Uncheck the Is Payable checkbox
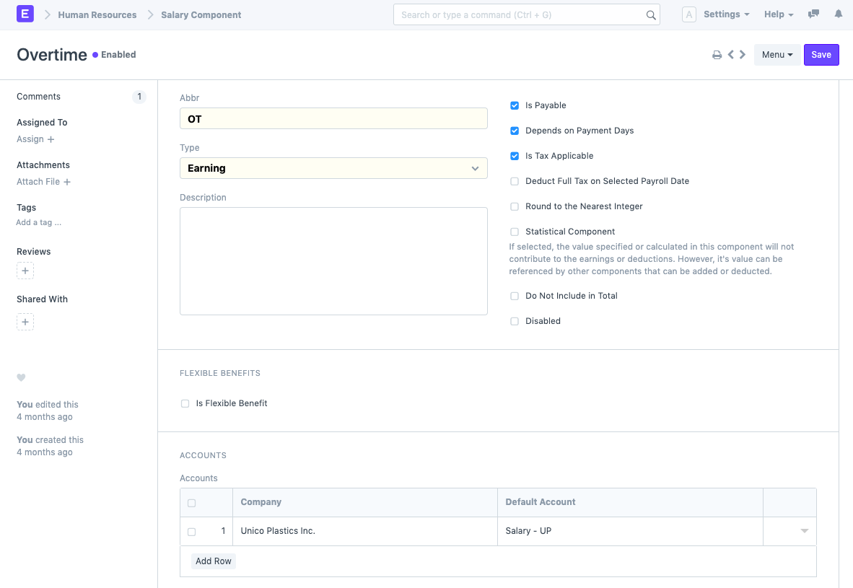The width and height of the screenshot is (853, 588). tap(515, 105)
